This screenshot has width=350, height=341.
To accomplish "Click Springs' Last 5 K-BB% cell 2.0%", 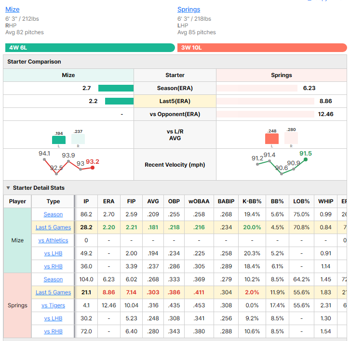I will [252, 292].
